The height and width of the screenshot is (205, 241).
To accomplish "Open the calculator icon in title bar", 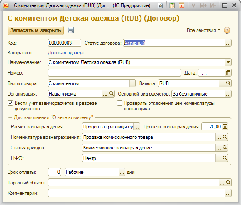I will [x=172, y=5].
